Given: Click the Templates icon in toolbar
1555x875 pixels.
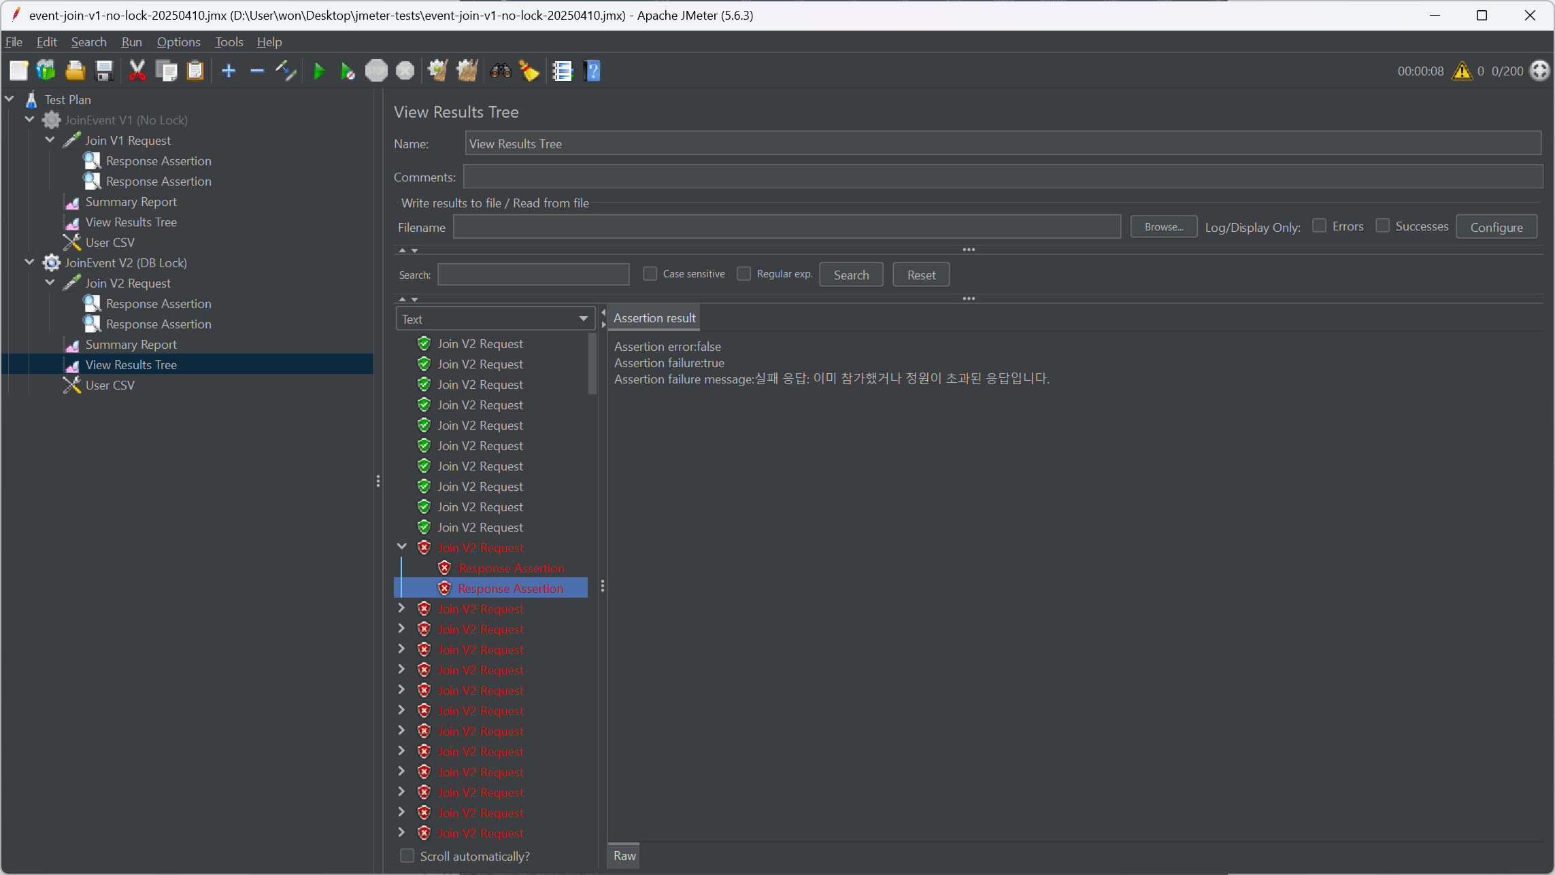Looking at the screenshot, I should [46, 71].
